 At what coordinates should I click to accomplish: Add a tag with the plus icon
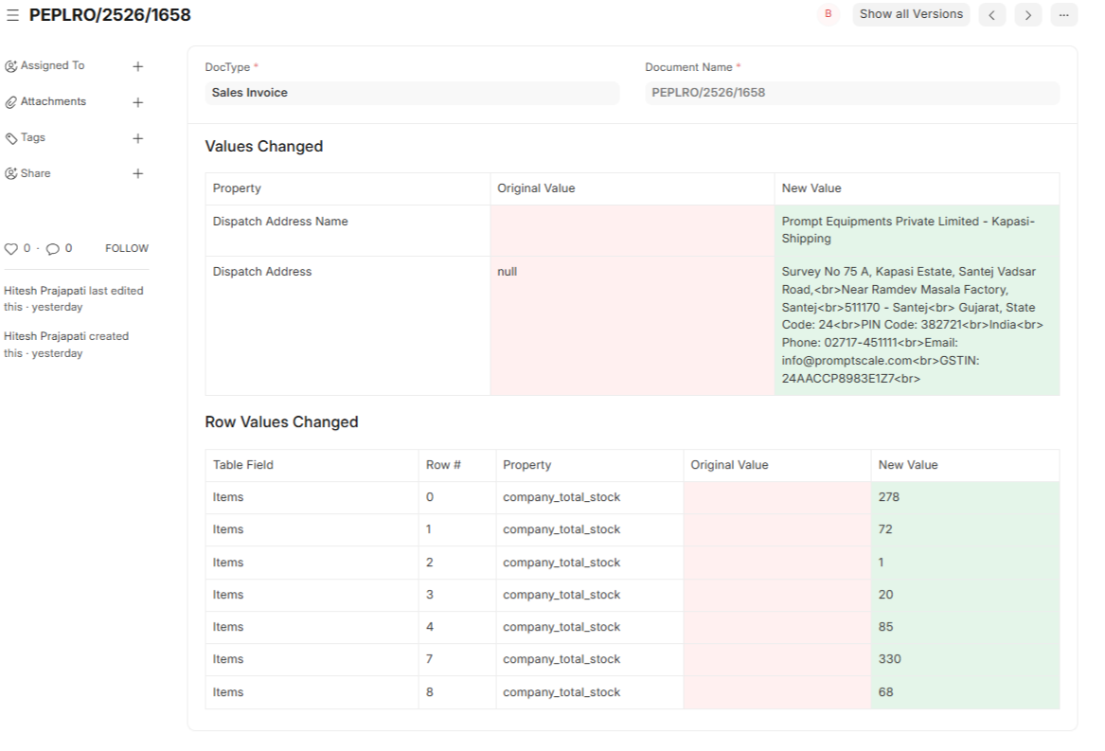[x=137, y=138]
